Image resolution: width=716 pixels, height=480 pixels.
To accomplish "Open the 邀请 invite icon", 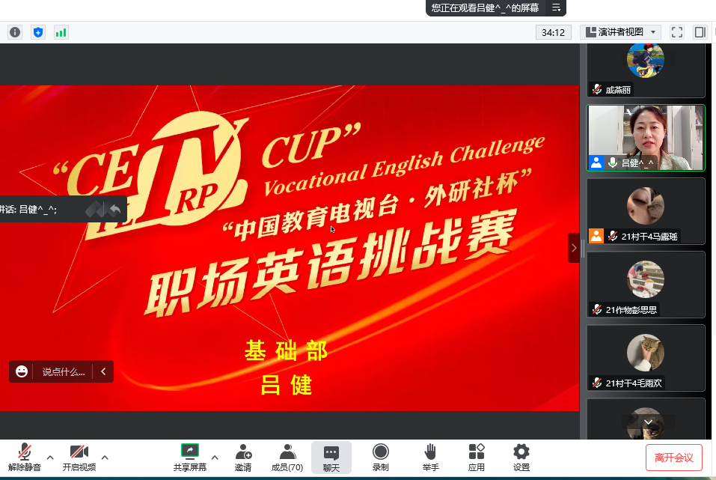I will (243, 457).
